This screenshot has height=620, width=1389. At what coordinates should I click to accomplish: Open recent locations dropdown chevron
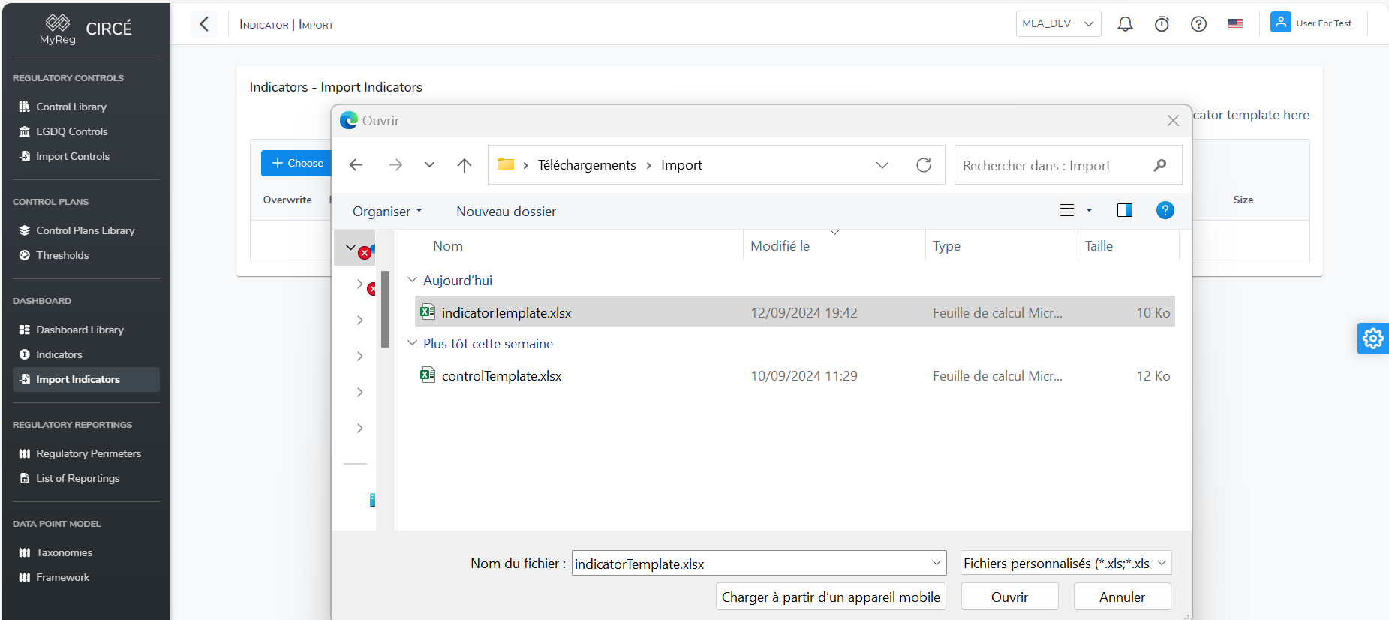click(429, 165)
